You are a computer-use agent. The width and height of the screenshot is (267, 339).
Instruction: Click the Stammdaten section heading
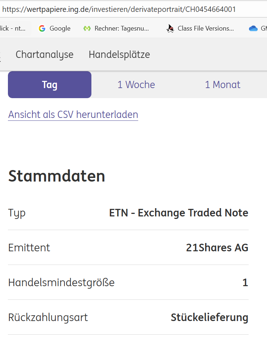[x=56, y=176]
